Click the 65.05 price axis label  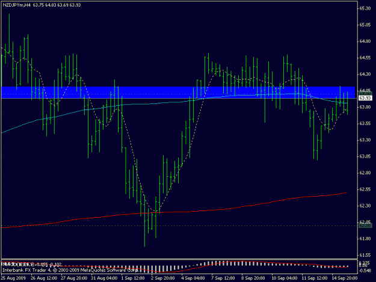click(x=365, y=25)
